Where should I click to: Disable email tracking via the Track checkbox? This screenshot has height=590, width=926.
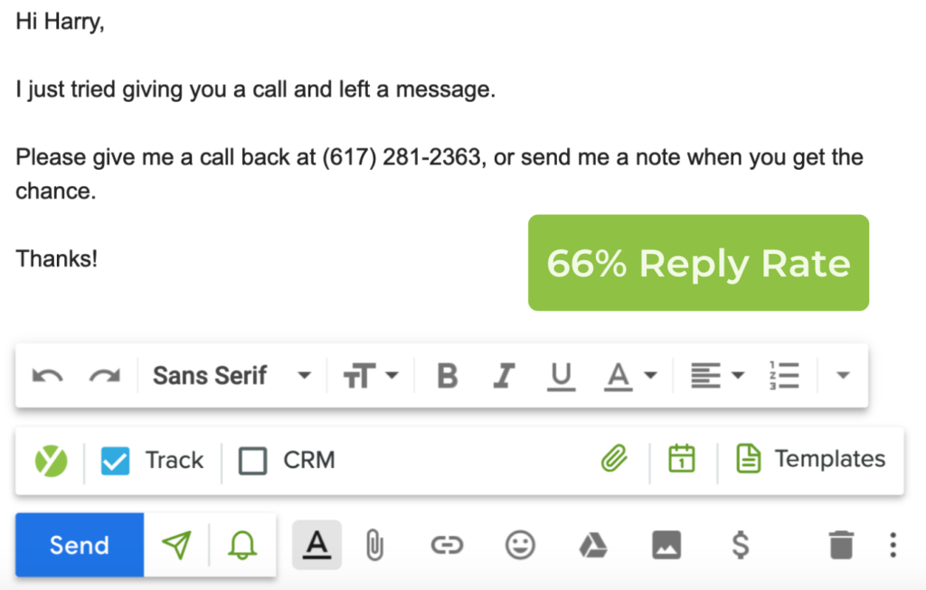pyautogui.click(x=115, y=460)
